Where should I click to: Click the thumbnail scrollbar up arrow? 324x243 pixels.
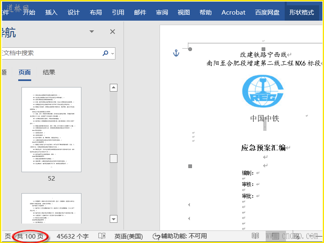click(113, 87)
